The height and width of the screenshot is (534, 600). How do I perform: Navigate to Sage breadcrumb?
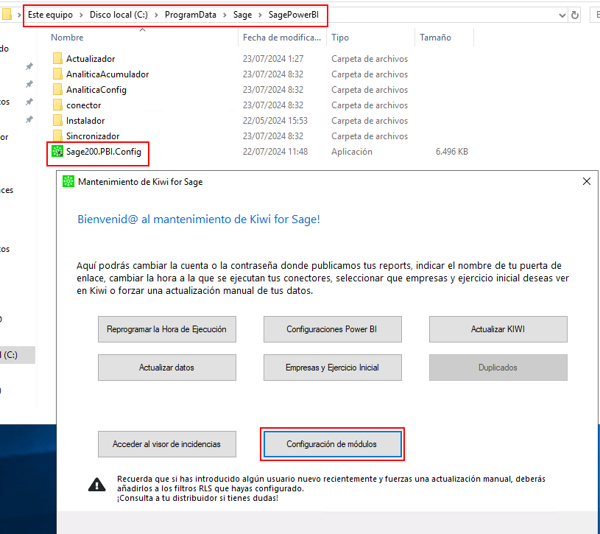coord(243,15)
